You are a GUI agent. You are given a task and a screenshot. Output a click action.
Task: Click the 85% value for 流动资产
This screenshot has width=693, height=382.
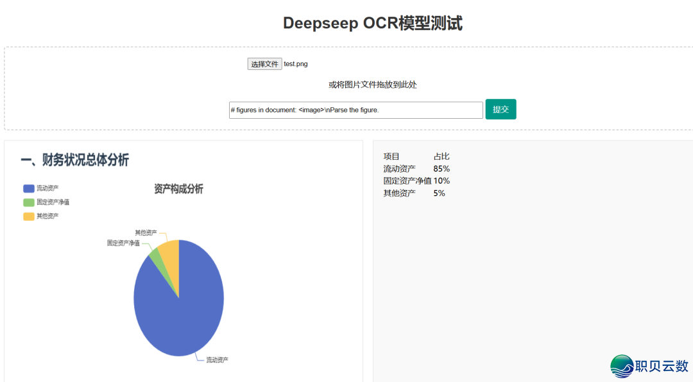[440, 168]
